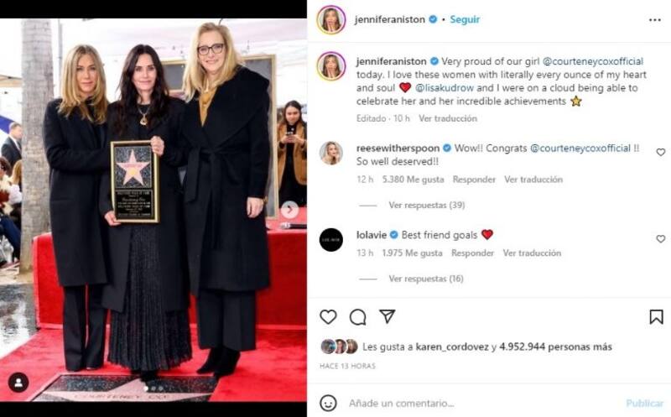Screen dimensions: 671x417
Task: Follow jenniferaniston with the Seguir button
Action: pos(465,19)
